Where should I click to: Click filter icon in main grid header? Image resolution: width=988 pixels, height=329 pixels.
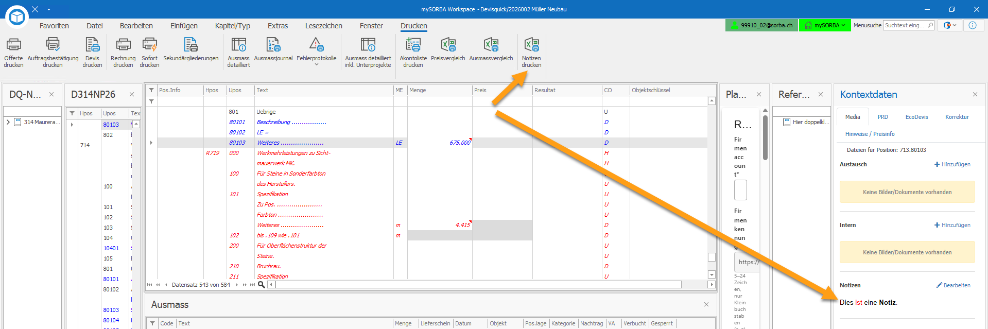tap(151, 90)
